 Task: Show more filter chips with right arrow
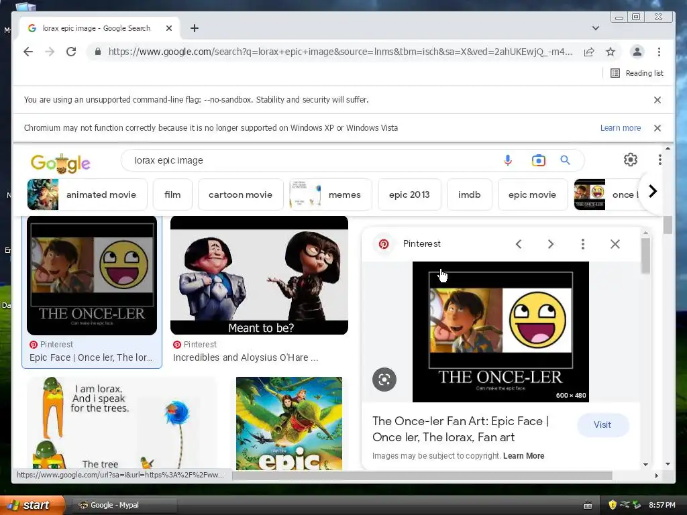coord(652,191)
